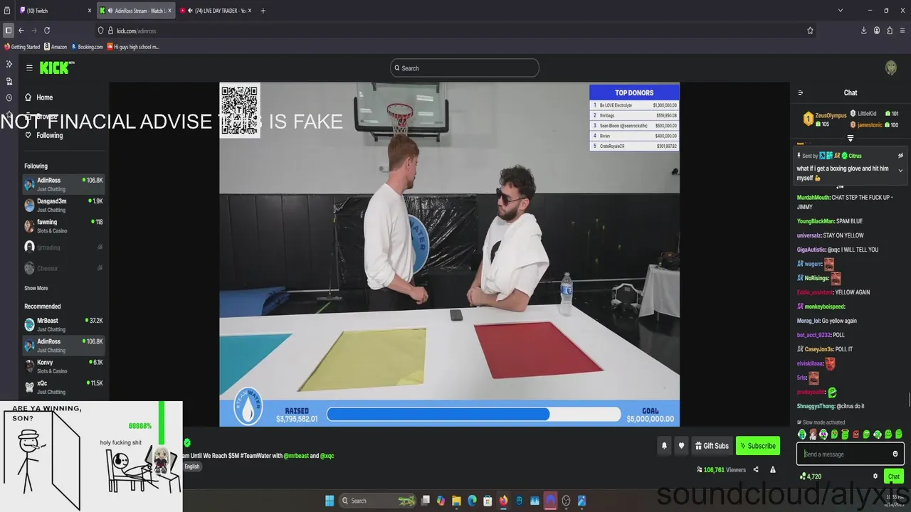The height and width of the screenshot is (512, 911).
Task: Open Hi guys high school bookmark
Action: pyautogui.click(x=133, y=47)
